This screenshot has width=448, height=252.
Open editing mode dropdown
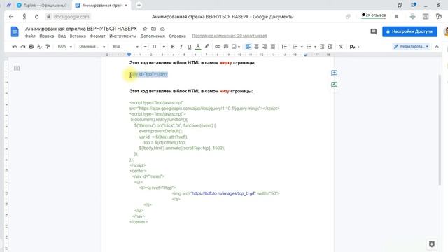pyautogui.click(x=412, y=47)
